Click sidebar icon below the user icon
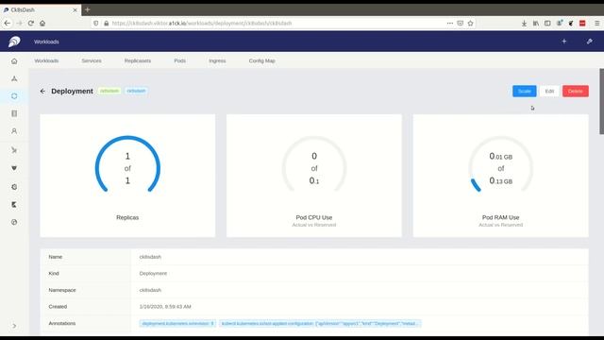Image resolution: width=604 pixels, height=340 pixels. [x=14, y=150]
